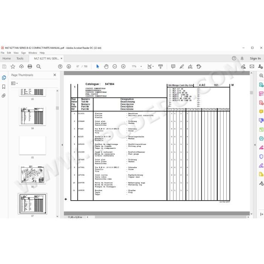This screenshot has width=264, height=264.
Task: Click the vertical document scrollbar thumb
Action: [x=252, y=93]
